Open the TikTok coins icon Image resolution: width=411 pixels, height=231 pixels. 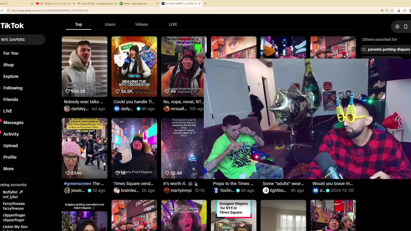(397, 27)
